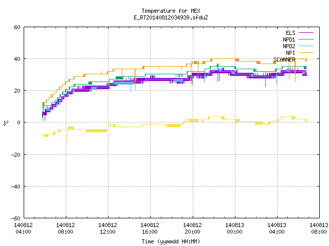Click the x-axis tick label 140812 04:00
The width and height of the screenshot is (329, 246).
(23, 229)
